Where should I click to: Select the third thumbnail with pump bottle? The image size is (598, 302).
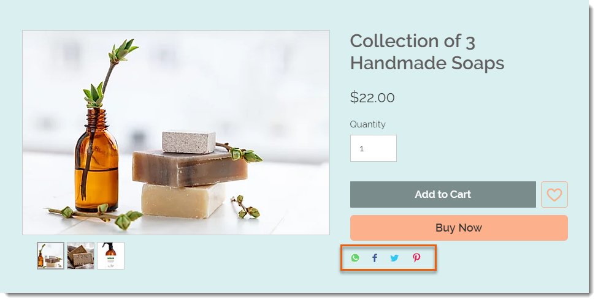tap(110, 255)
